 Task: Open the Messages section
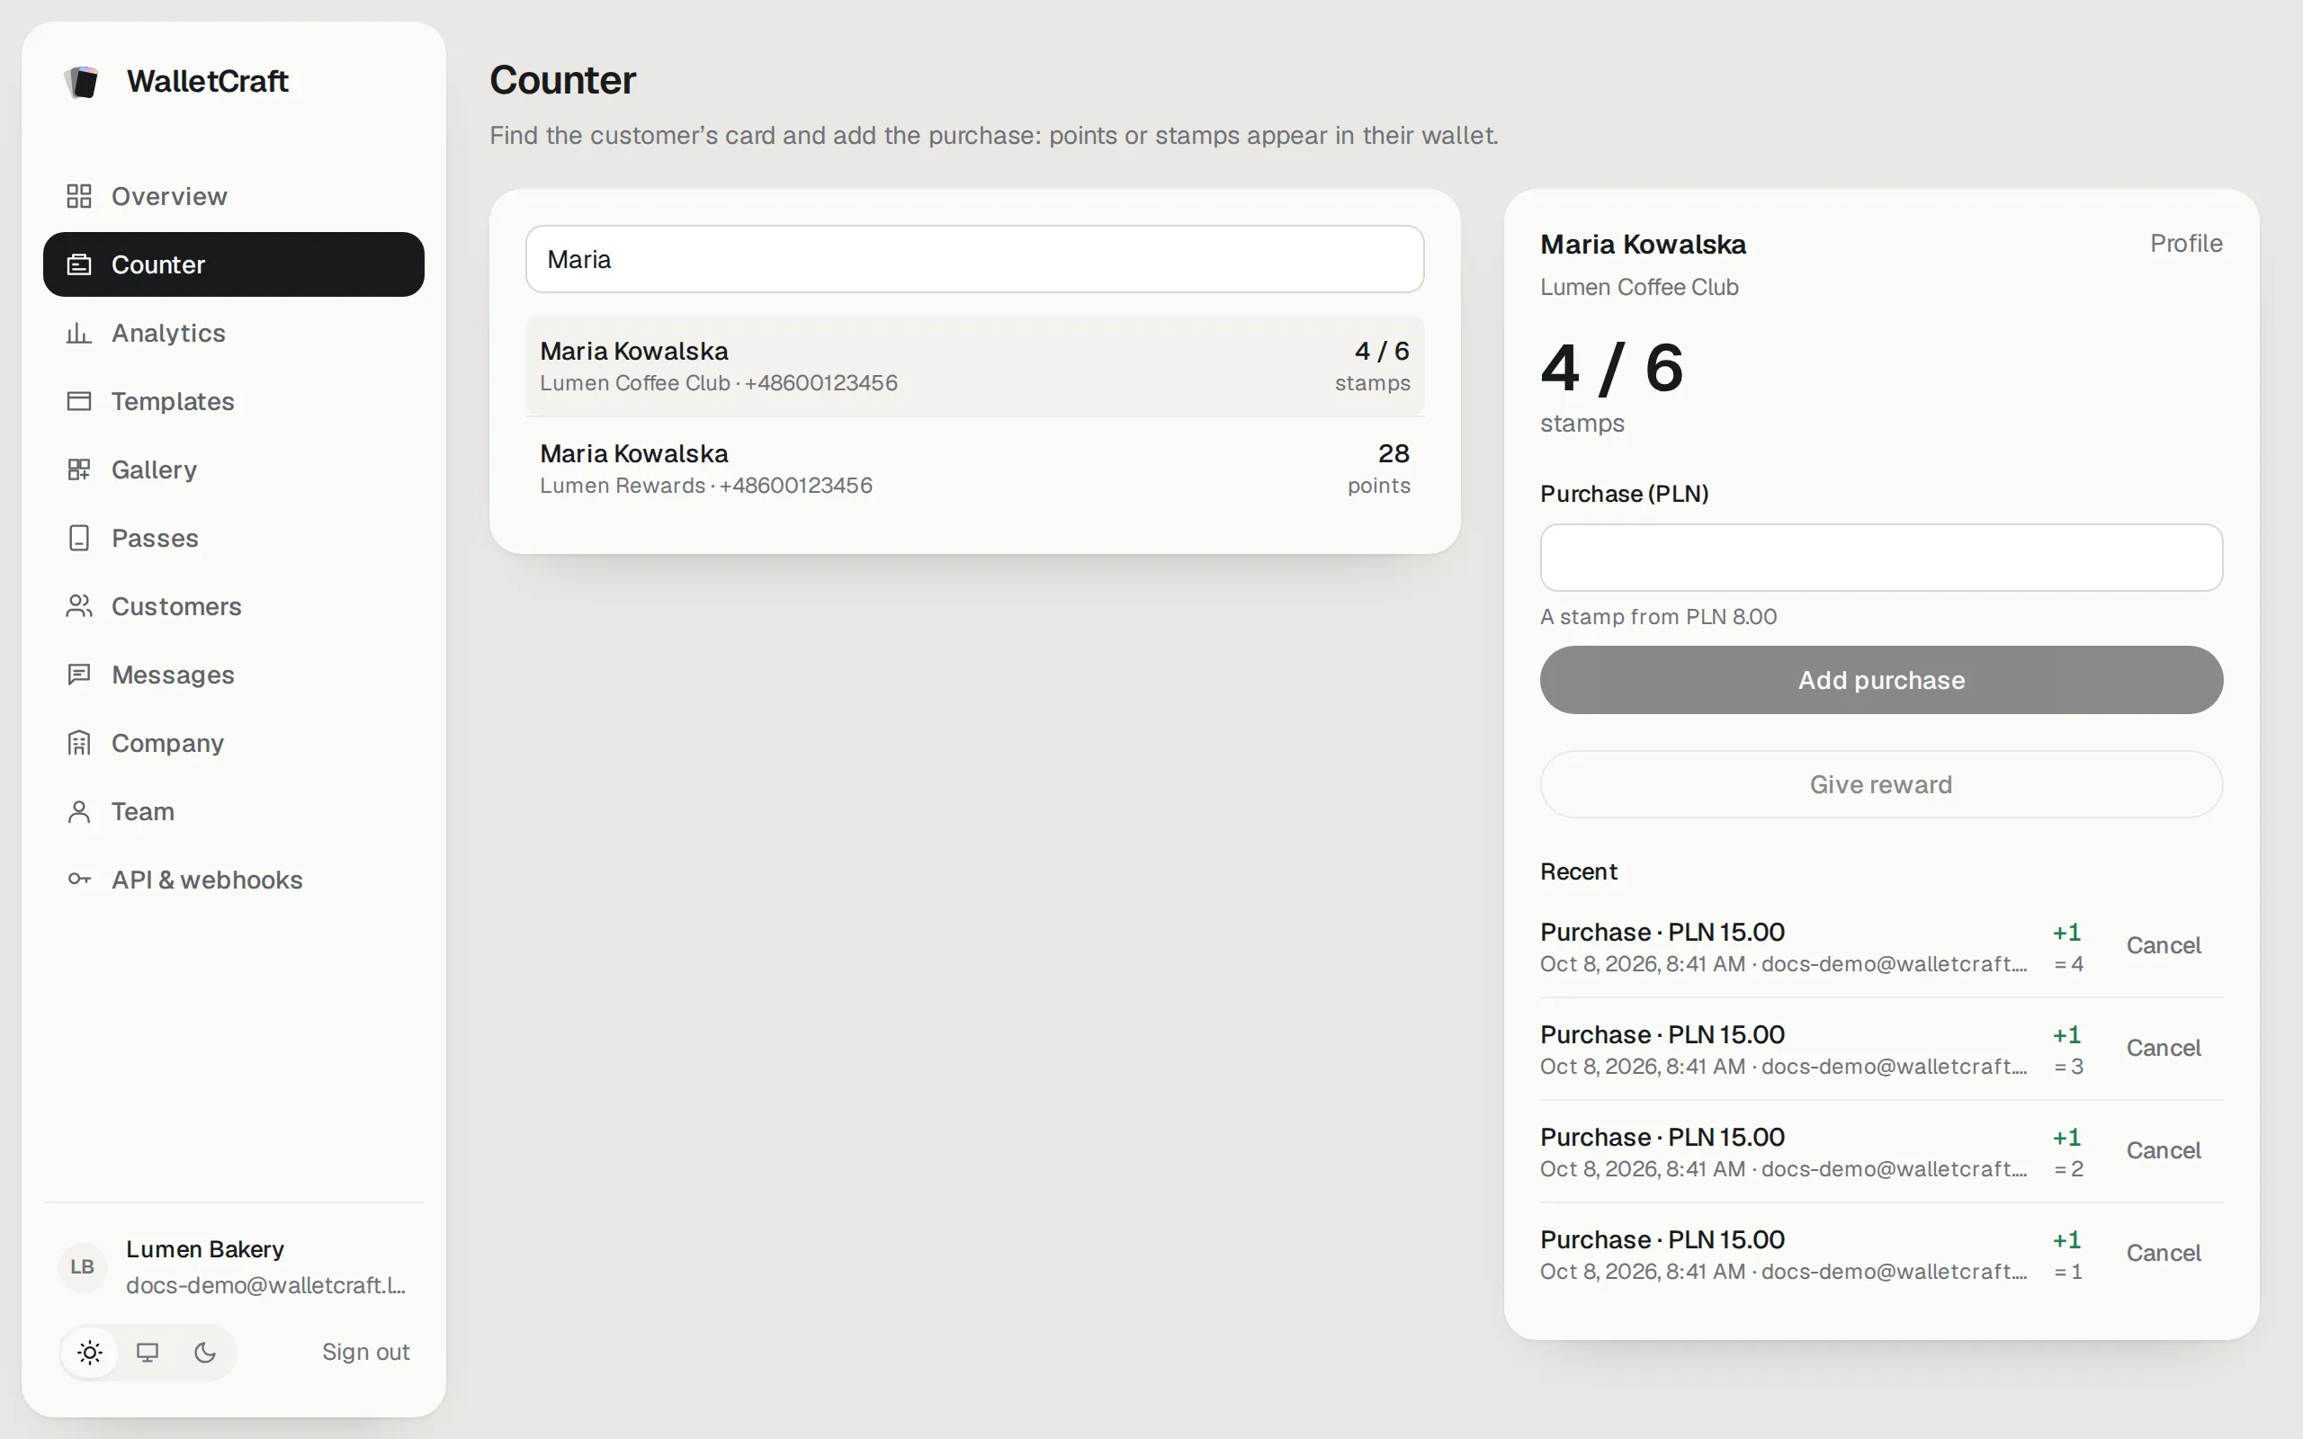pyautogui.click(x=233, y=675)
